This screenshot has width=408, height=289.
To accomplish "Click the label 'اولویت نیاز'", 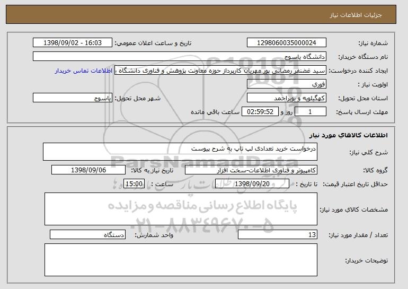I will tap(372, 85).
